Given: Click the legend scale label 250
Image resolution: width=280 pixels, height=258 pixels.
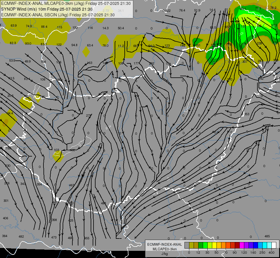Looking at the screenshot, I should pos(262,253).
